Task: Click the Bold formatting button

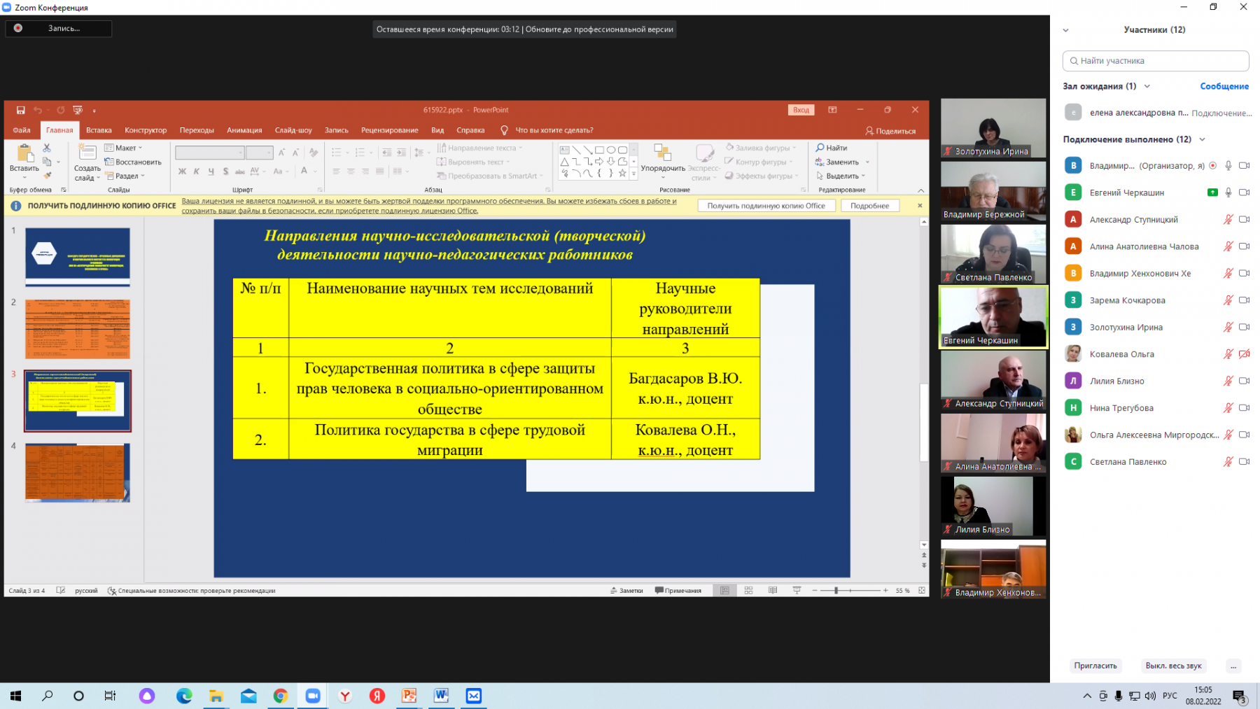Action: pyautogui.click(x=182, y=171)
